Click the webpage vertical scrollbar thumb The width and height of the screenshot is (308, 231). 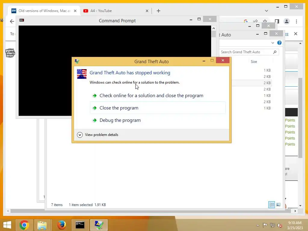300,118
